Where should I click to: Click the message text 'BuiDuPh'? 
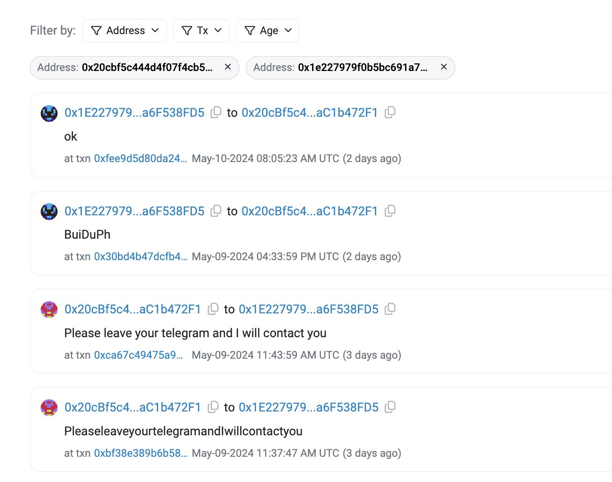point(87,234)
